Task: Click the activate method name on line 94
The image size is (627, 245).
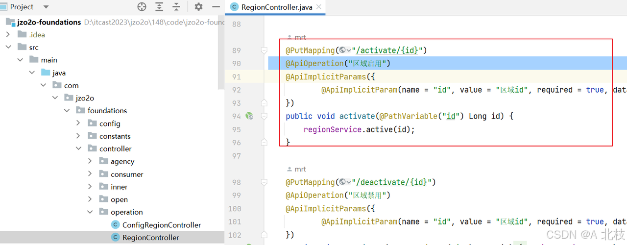Action: pyautogui.click(x=357, y=116)
